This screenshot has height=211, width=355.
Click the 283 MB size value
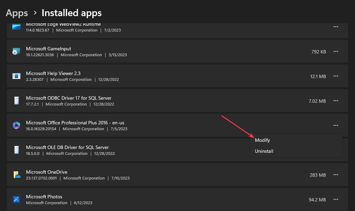coord(318,175)
